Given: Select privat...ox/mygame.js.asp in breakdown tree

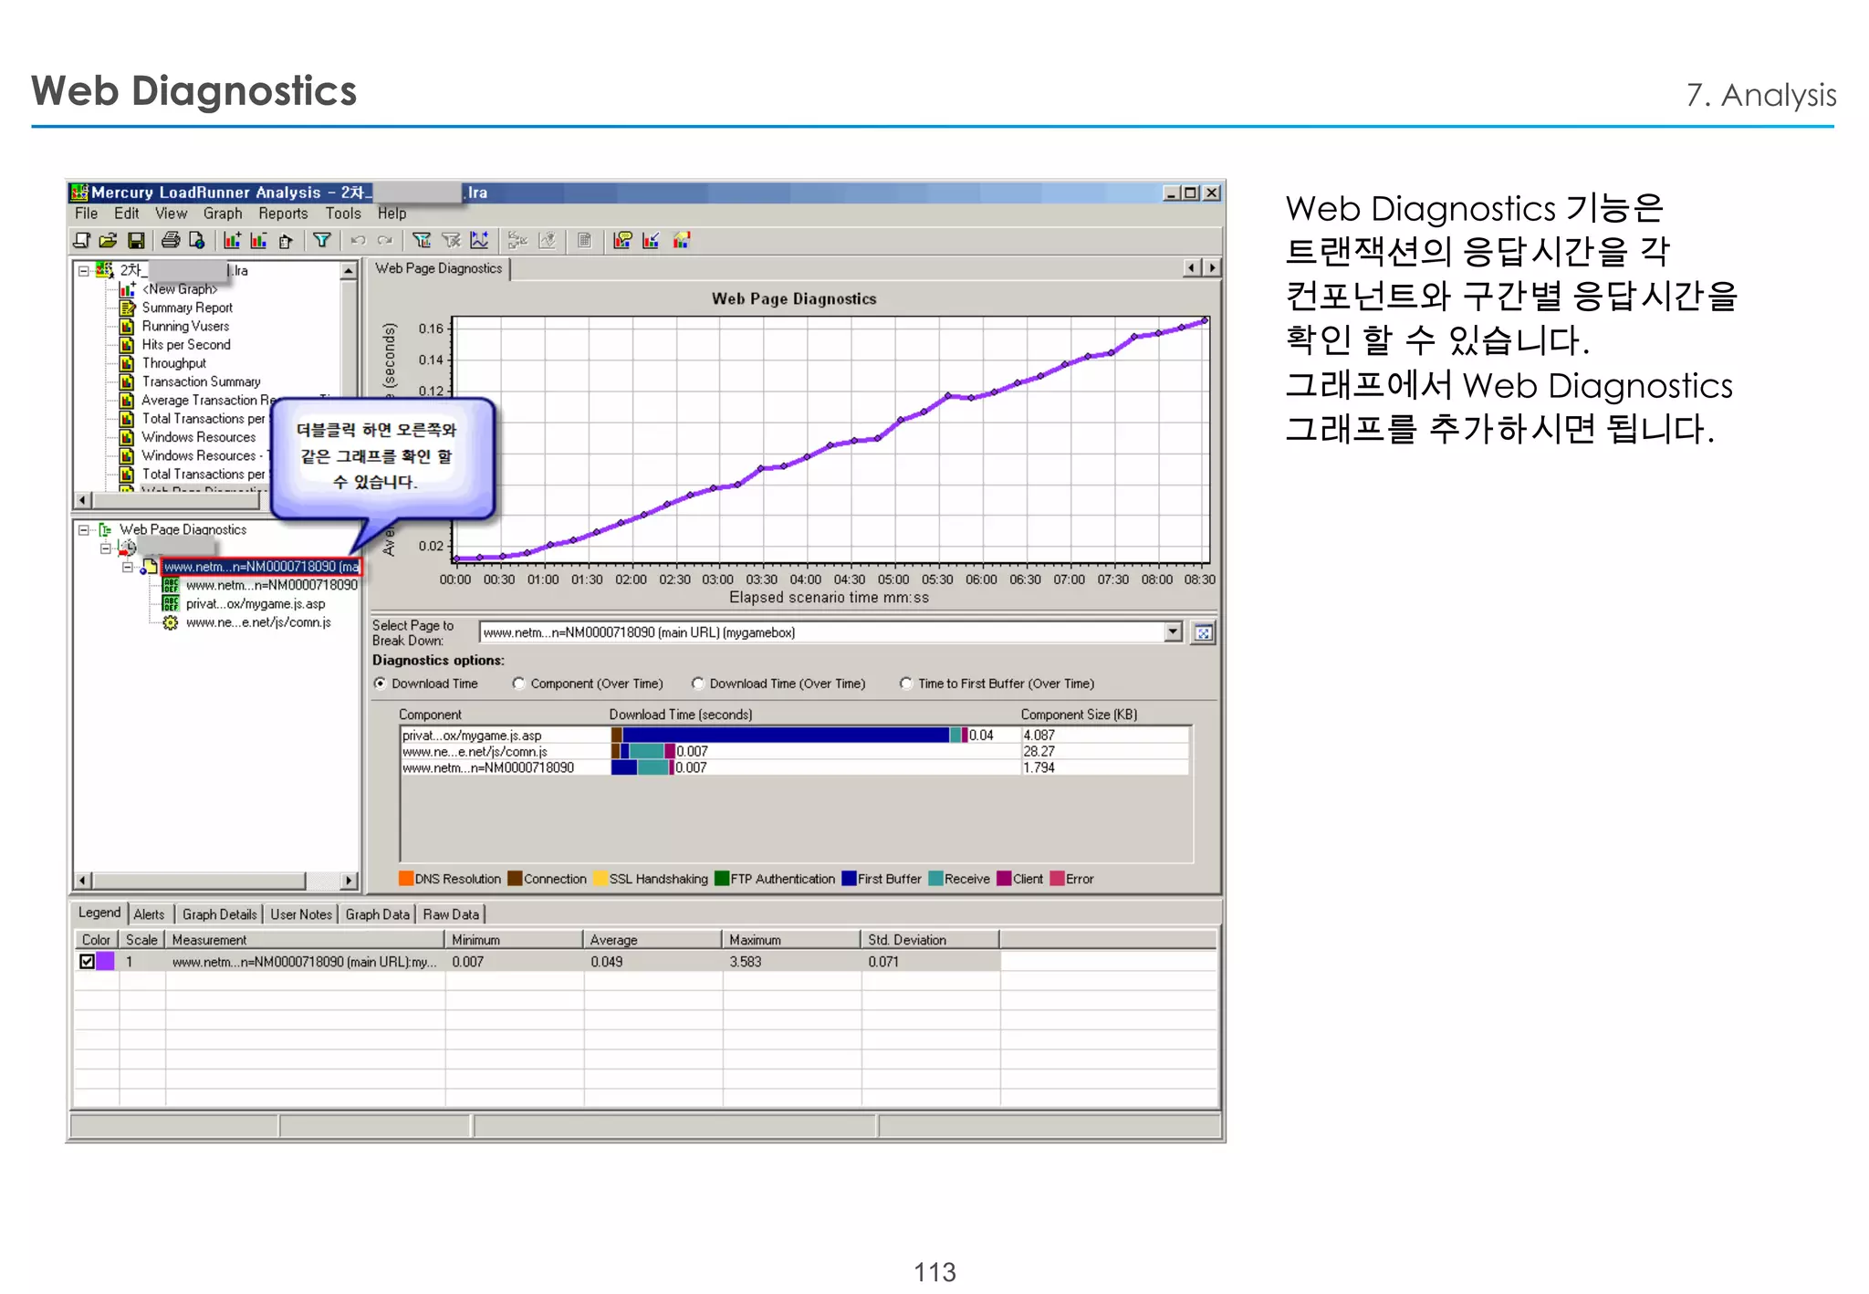Looking at the screenshot, I should click(256, 604).
